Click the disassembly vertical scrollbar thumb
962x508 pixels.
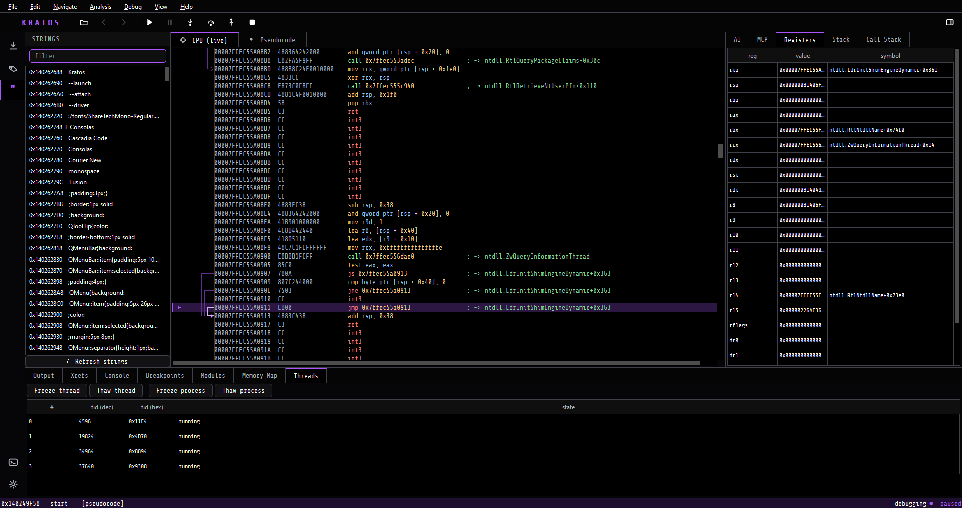(720, 150)
